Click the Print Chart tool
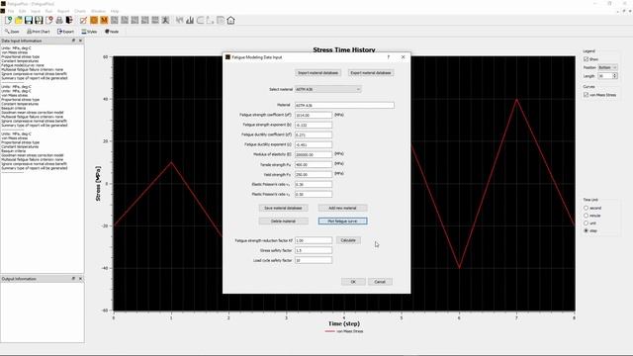 pos(39,32)
